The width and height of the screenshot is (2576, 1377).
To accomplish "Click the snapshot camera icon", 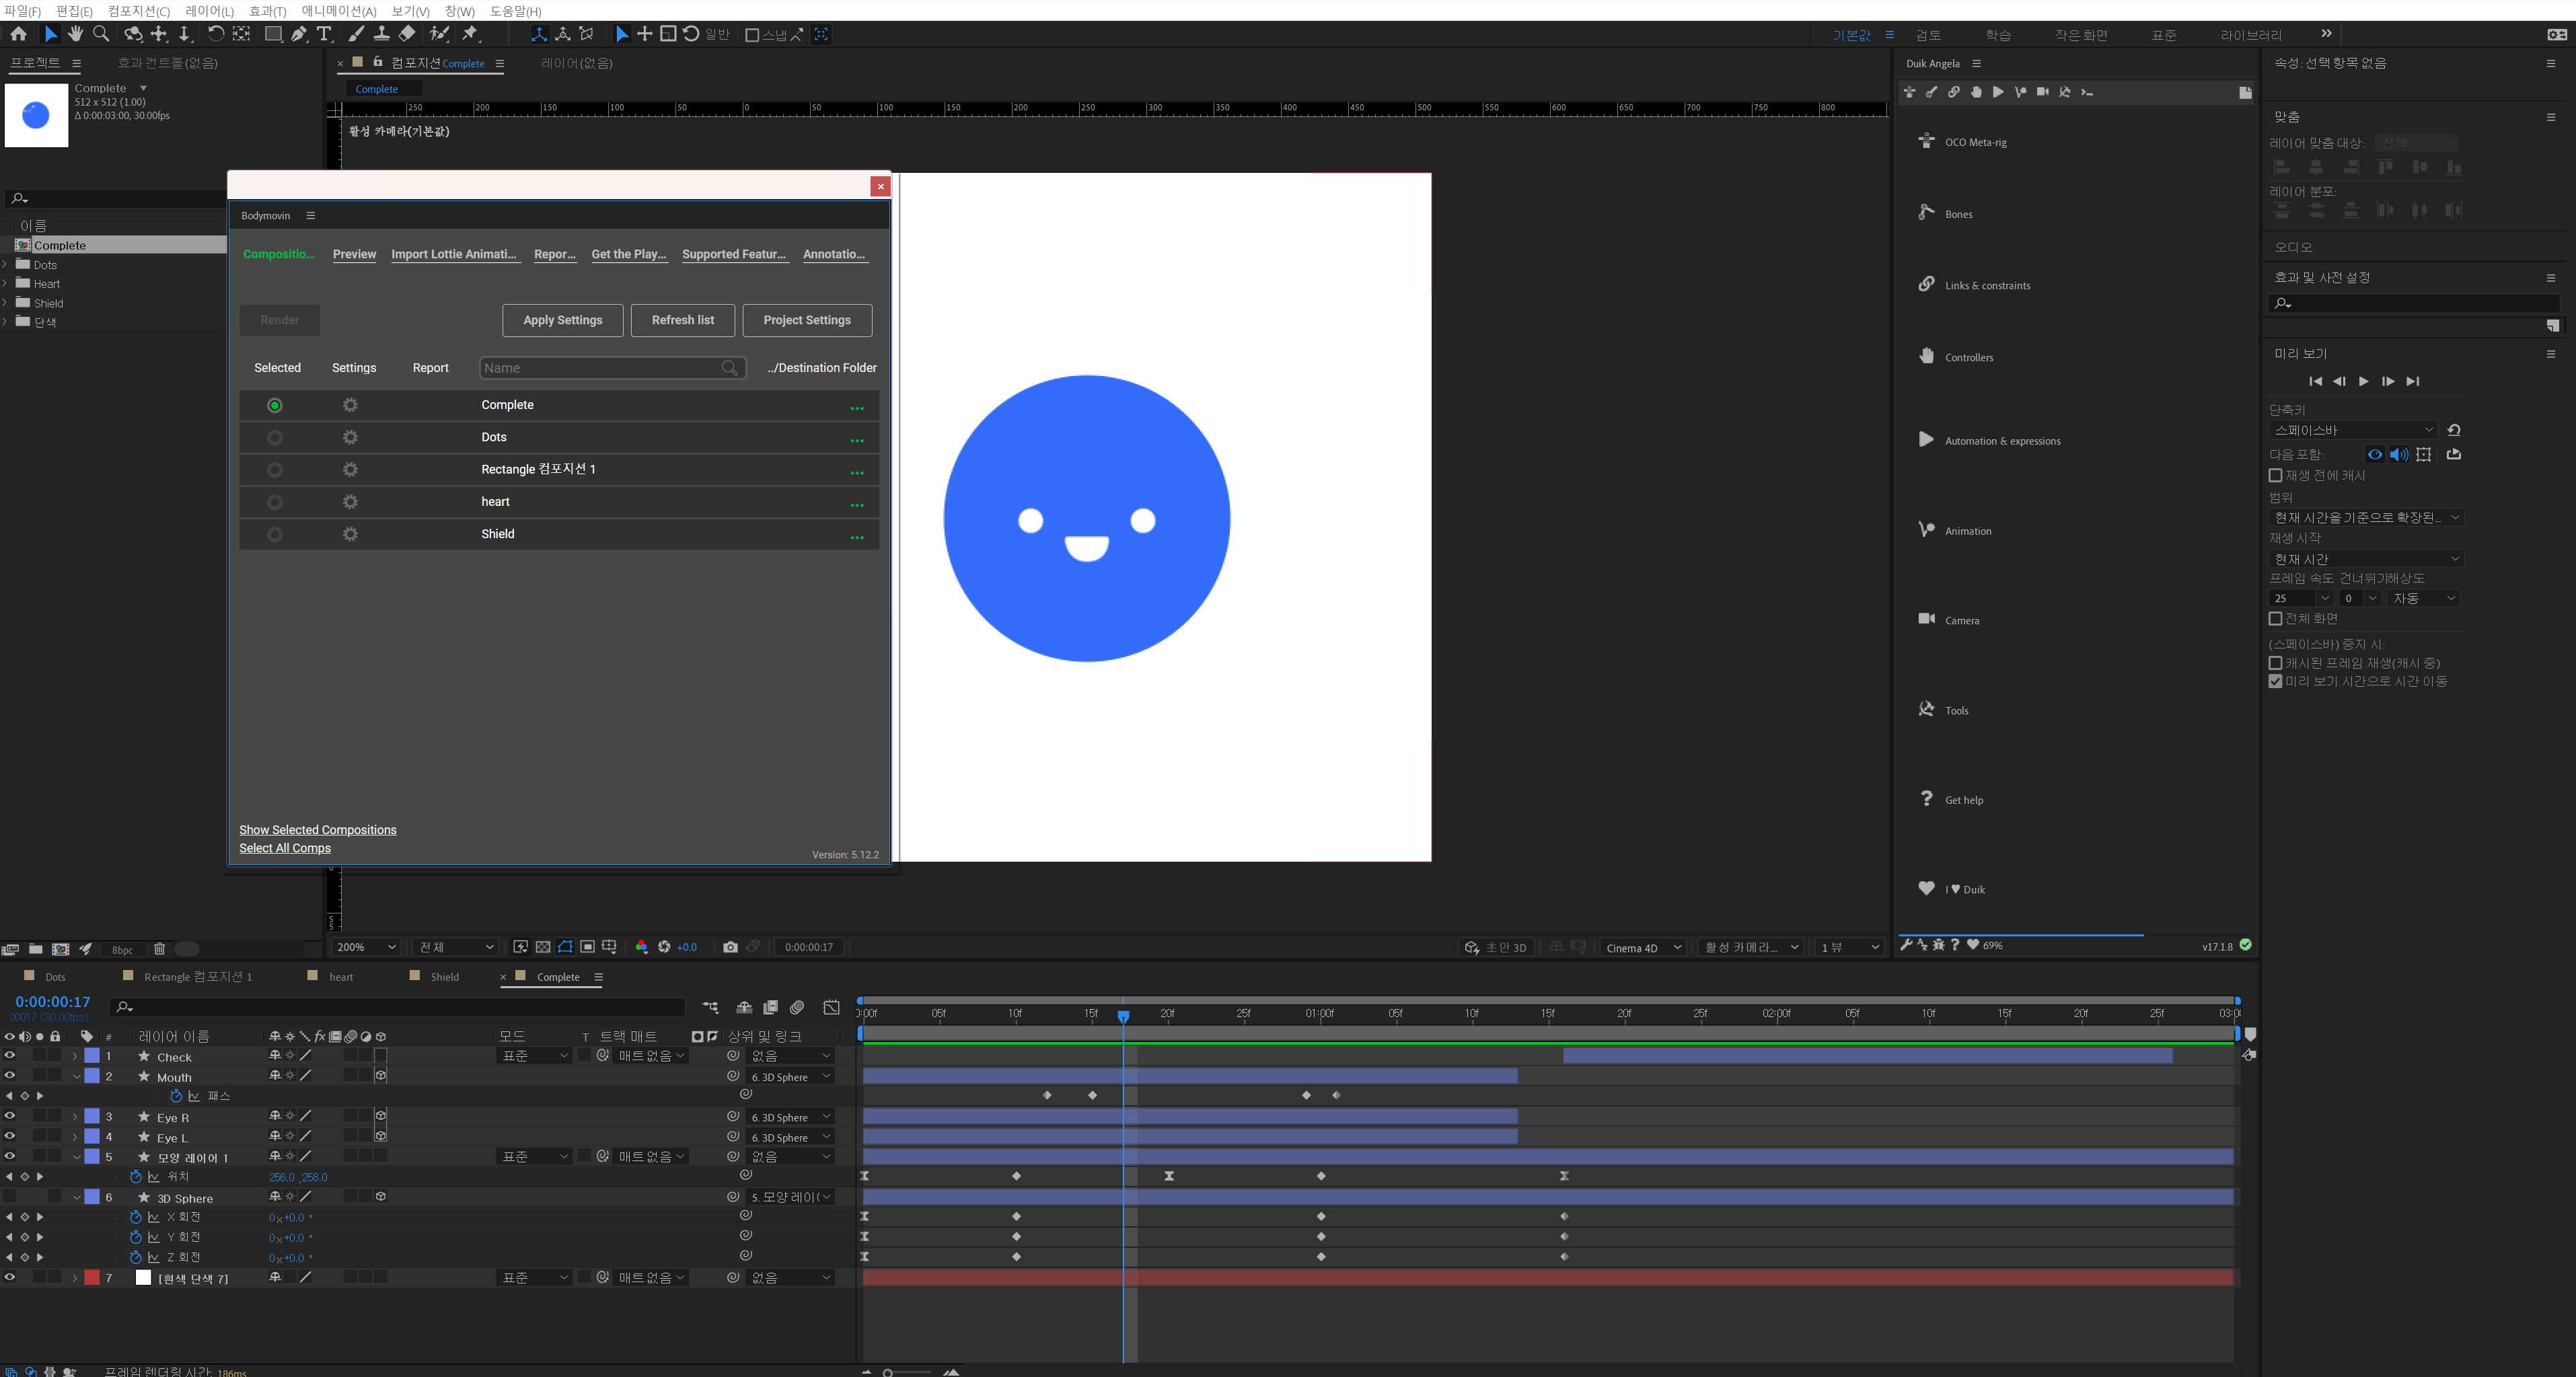I will tap(730, 947).
